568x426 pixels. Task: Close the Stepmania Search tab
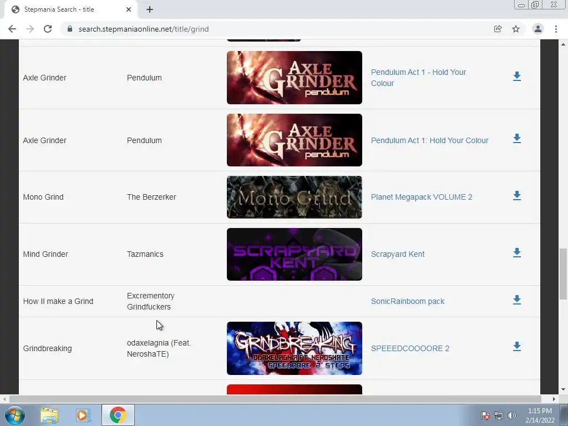click(129, 9)
